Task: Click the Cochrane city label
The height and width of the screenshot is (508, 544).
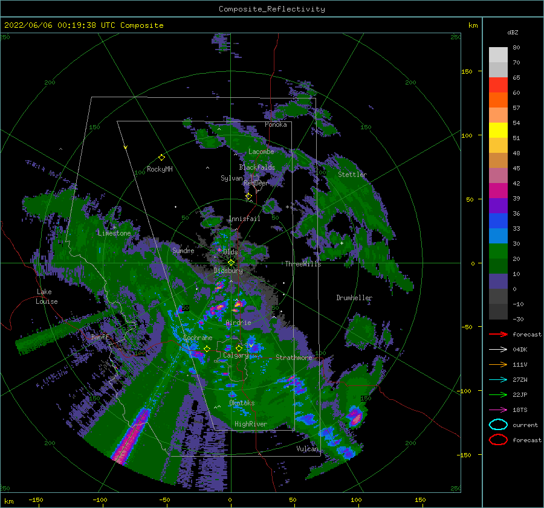Action: pyautogui.click(x=198, y=338)
